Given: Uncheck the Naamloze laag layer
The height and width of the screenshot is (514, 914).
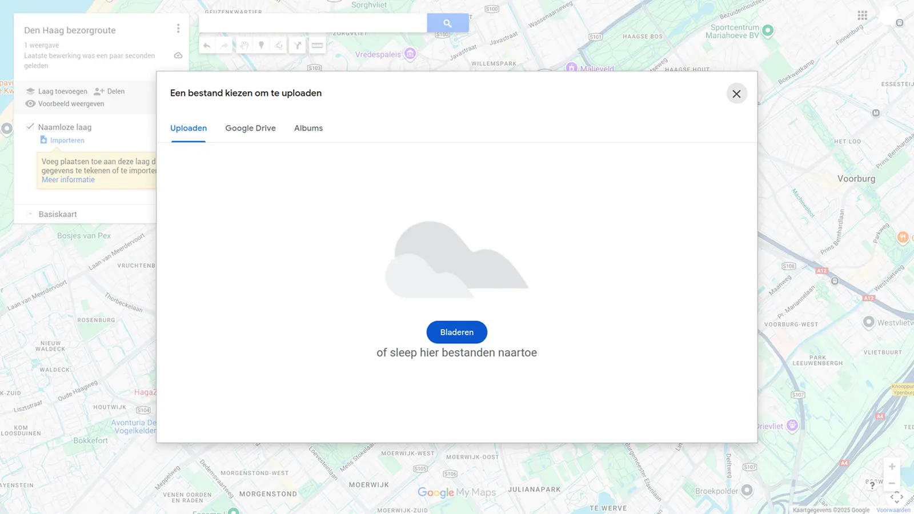Looking at the screenshot, I should click(x=30, y=126).
